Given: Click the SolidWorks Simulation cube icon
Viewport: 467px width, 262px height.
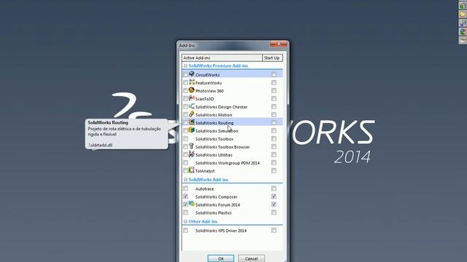Looking at the screenshot, I should pos(191,130).
